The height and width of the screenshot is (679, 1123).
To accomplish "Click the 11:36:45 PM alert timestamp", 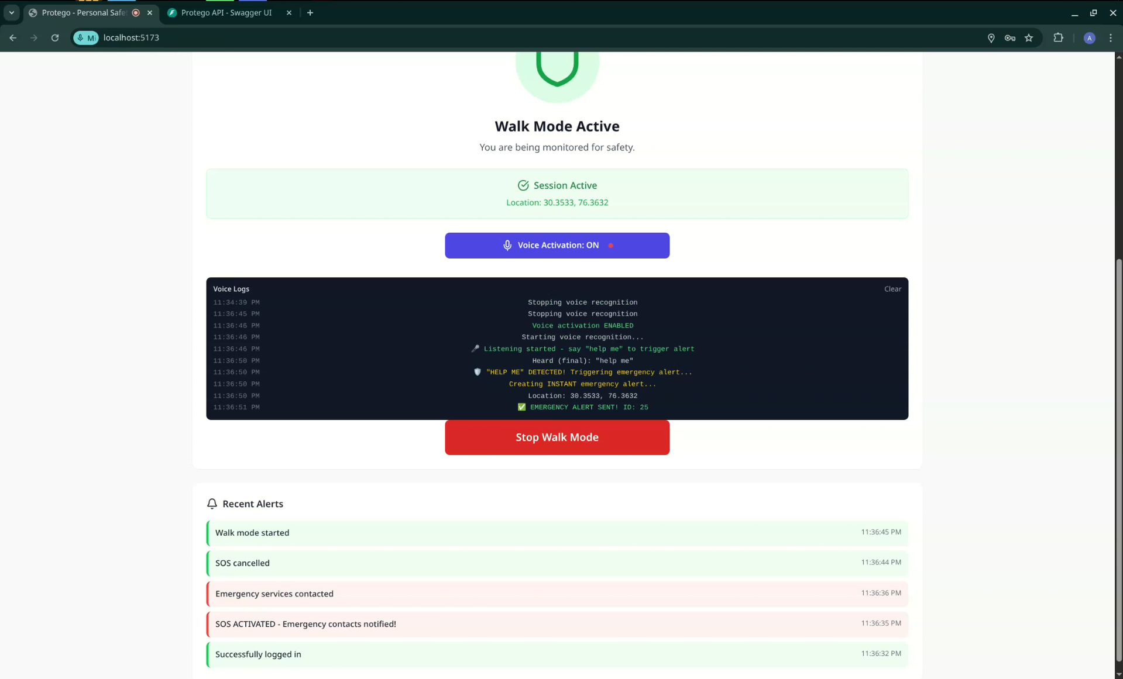I will coord(881,532).
